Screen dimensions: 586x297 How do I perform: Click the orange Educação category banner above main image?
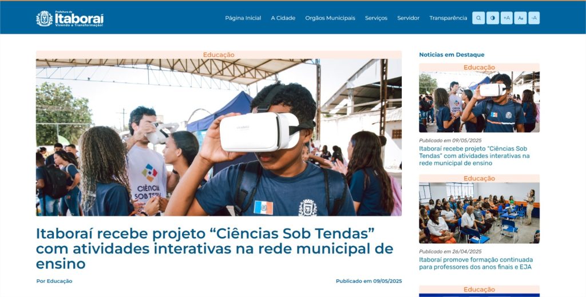click(x=219, y=55)
